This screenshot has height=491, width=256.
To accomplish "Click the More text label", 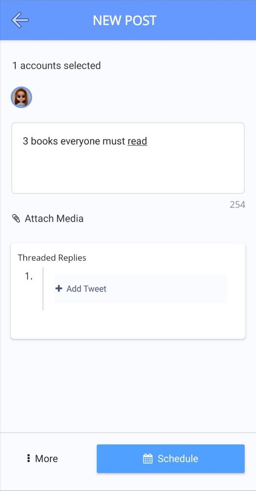I will [x=46, y=459].
